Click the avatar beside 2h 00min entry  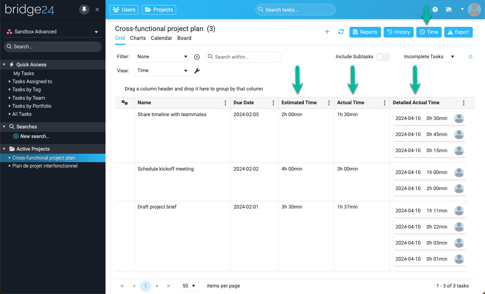pos(459,189)
